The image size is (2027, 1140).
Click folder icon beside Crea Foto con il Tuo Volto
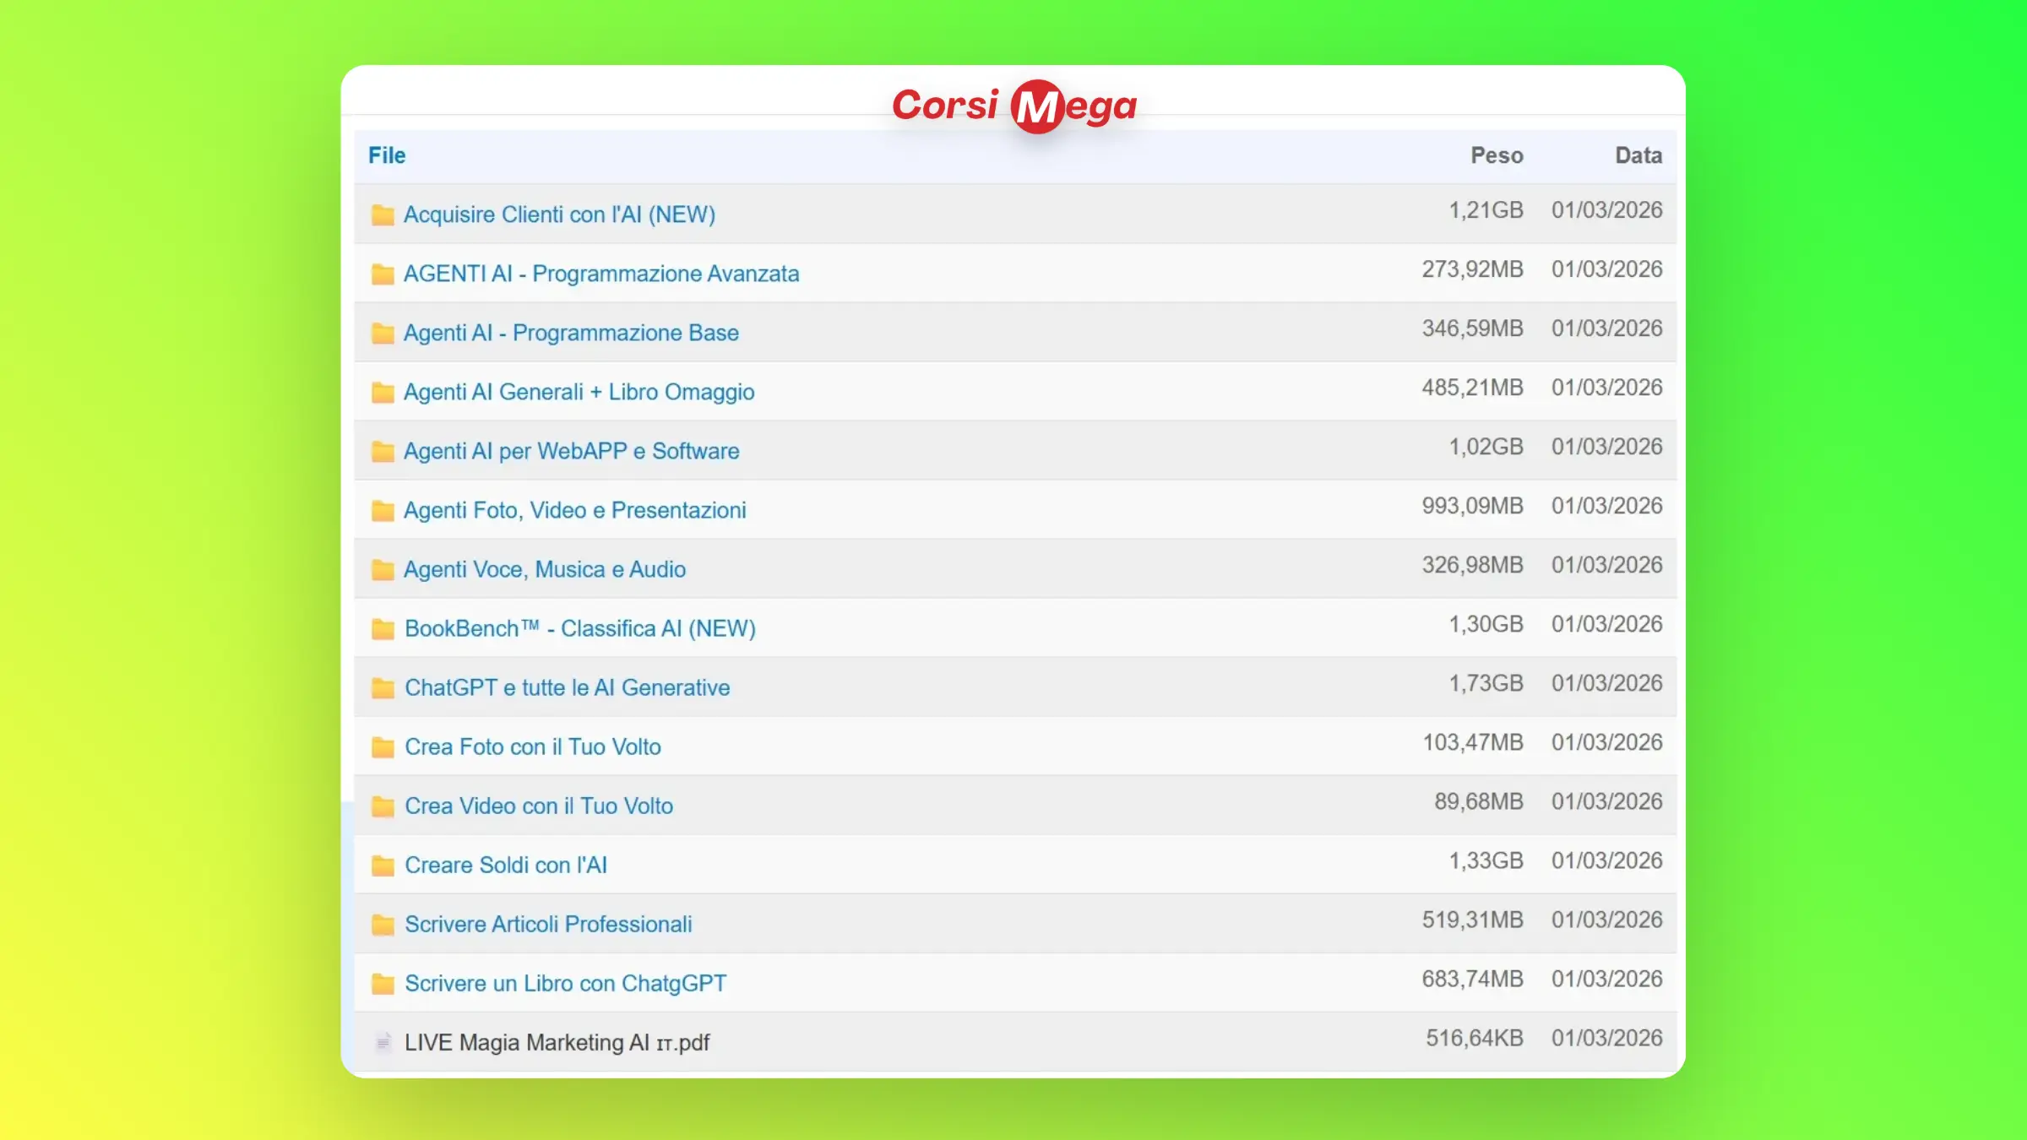[383, 746]
